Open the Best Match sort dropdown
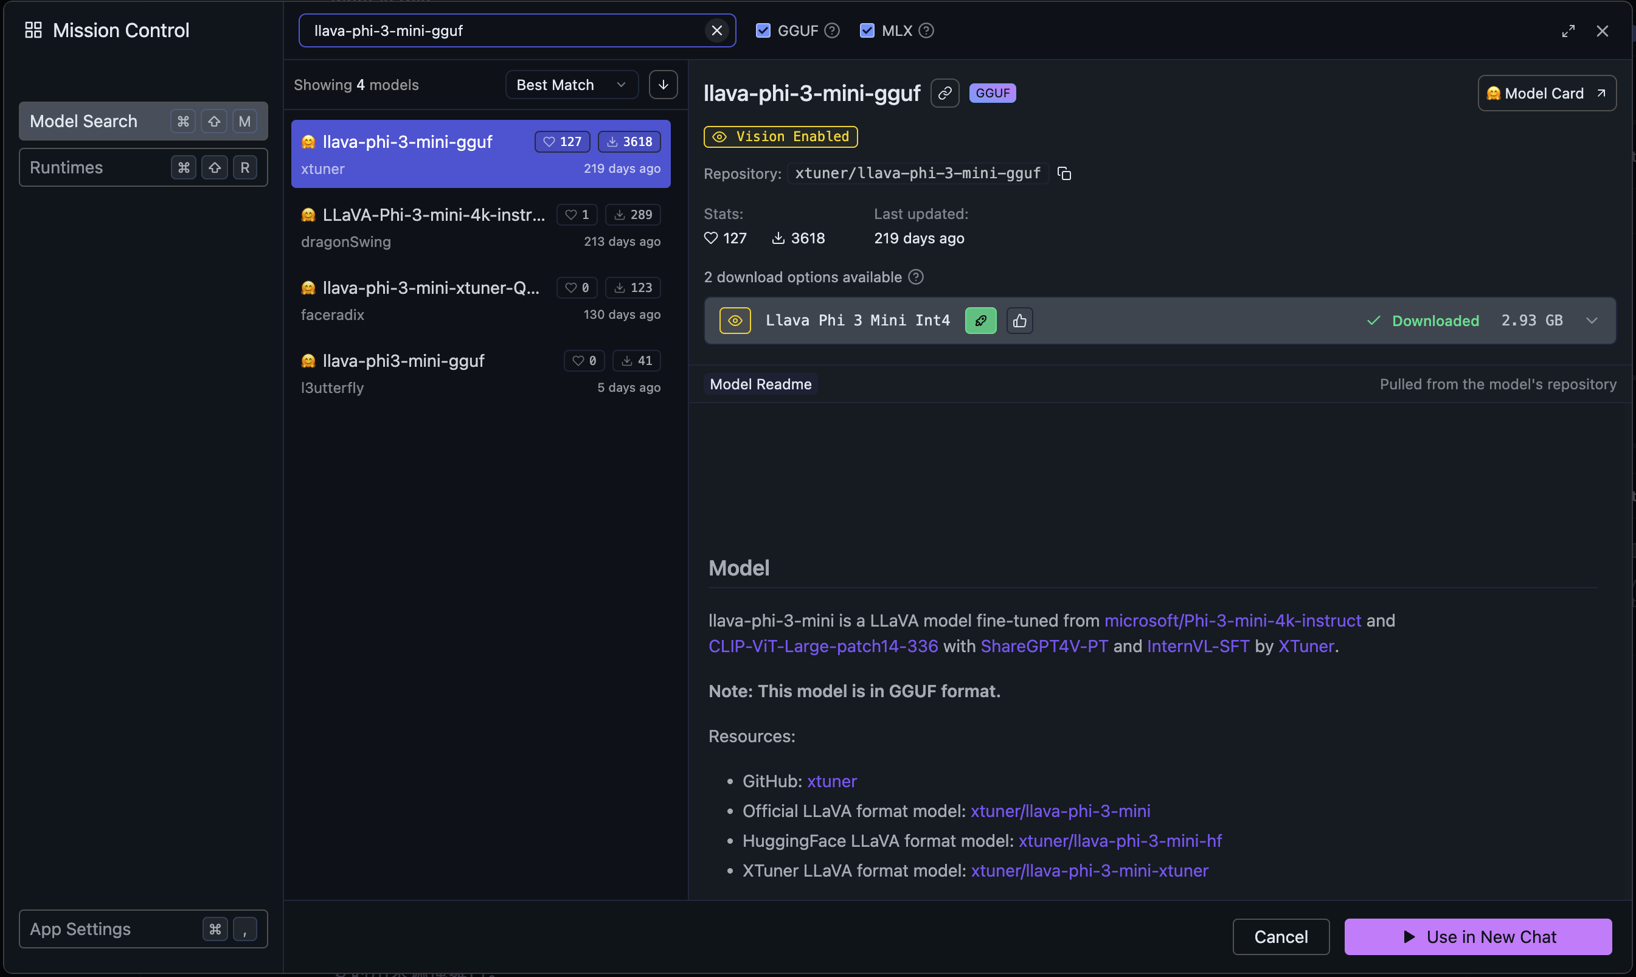The image size is (1636, 977). tap(570, 85)
